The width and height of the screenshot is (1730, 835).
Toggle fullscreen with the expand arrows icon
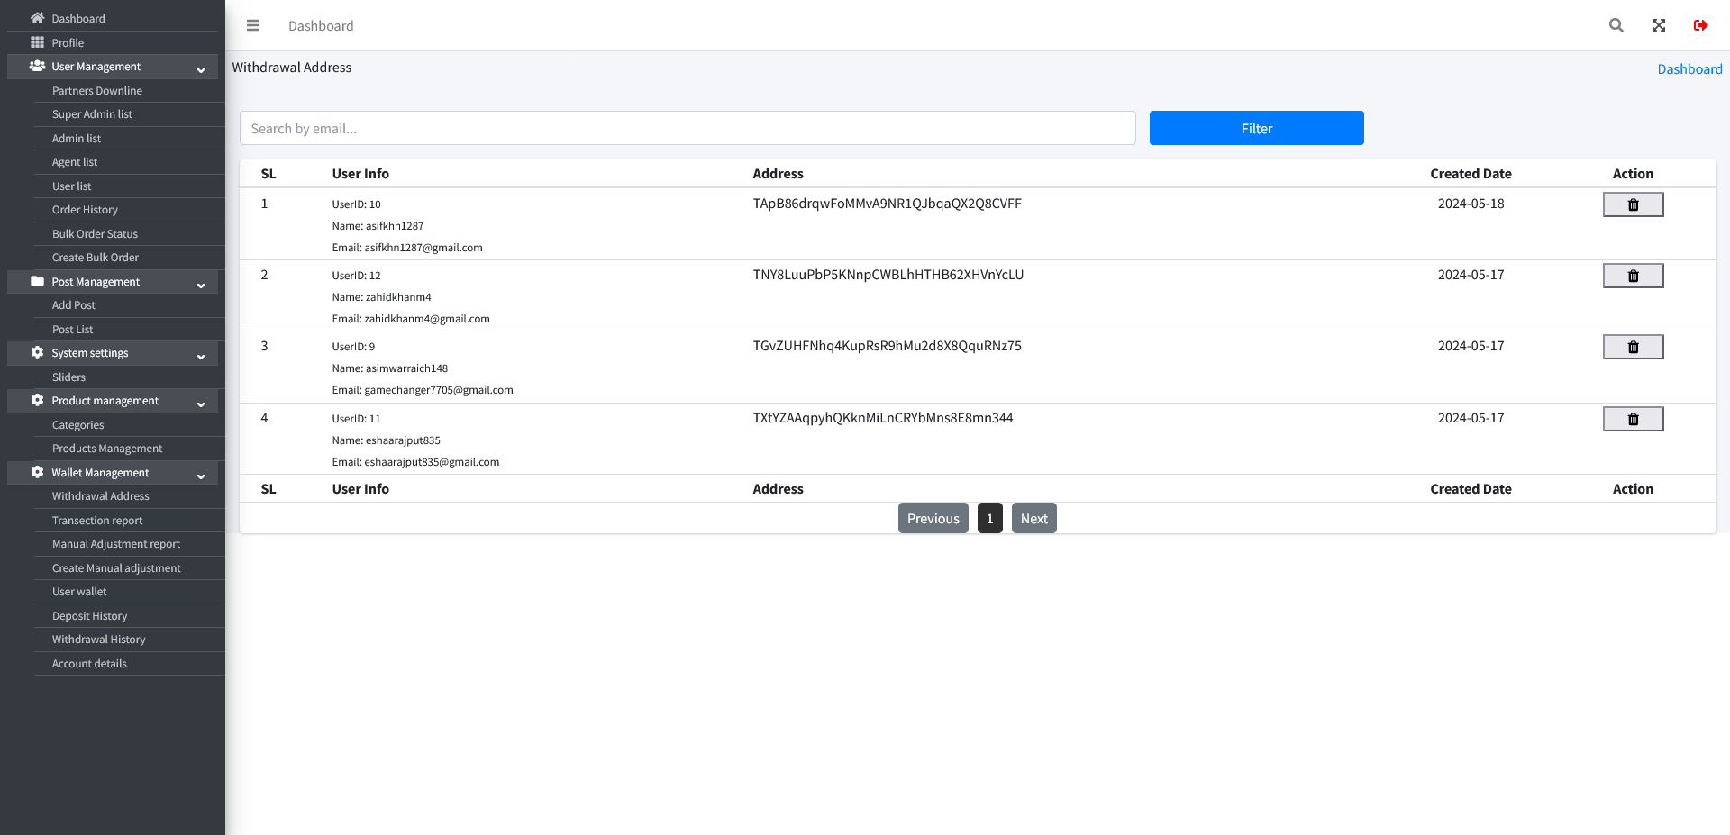(1659, 25)
